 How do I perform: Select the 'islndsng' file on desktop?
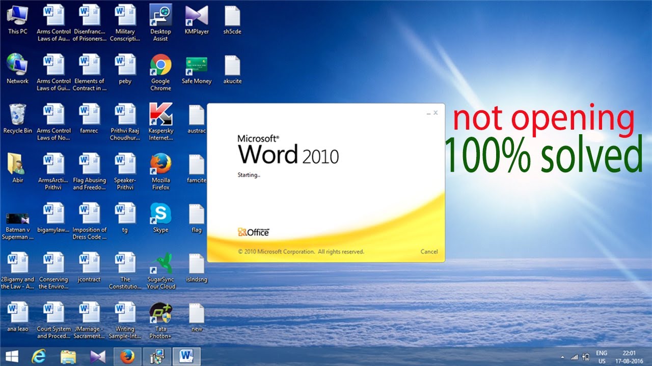click(197, 267)
